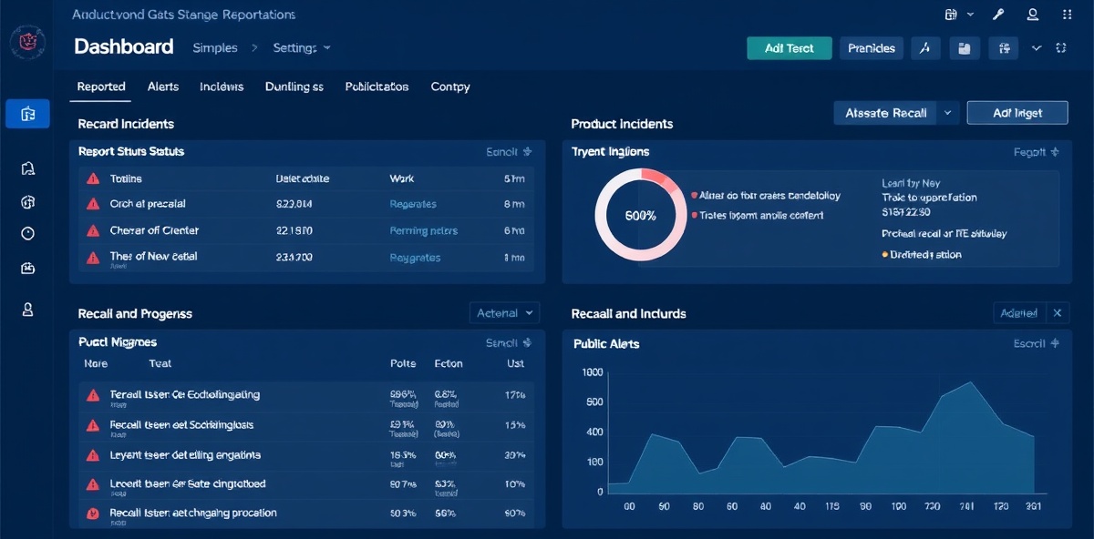The width and height of the screenshot is (1094, 539).
Task: Click warning triangle on 'Cherar of Crenter' row
Action: tap(92, 231)
